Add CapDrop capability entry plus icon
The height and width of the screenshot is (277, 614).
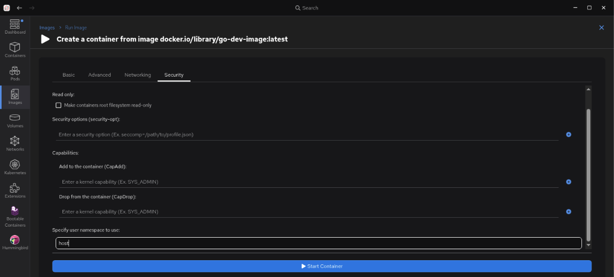(x=568, y=211)
